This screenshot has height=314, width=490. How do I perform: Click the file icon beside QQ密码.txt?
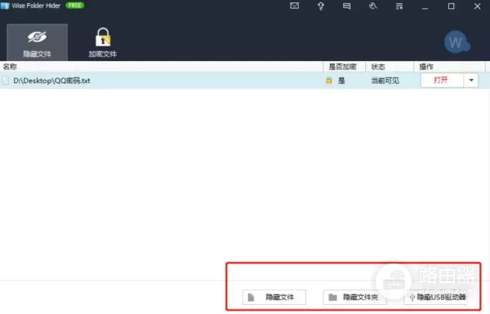[6, 81]
